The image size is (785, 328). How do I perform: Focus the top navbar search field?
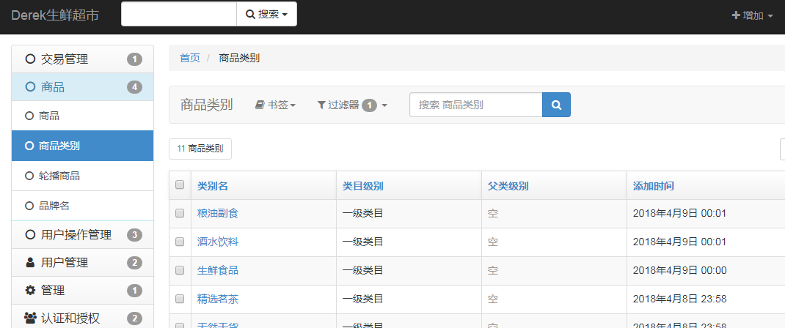(x=179, y=14)
